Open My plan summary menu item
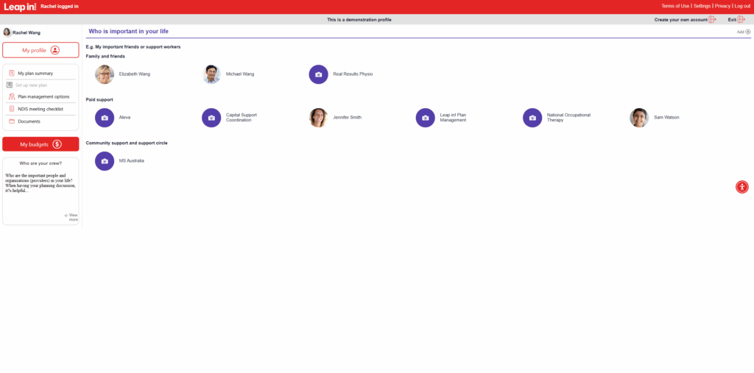The image size is (754, 373). [x=35, y=74]
